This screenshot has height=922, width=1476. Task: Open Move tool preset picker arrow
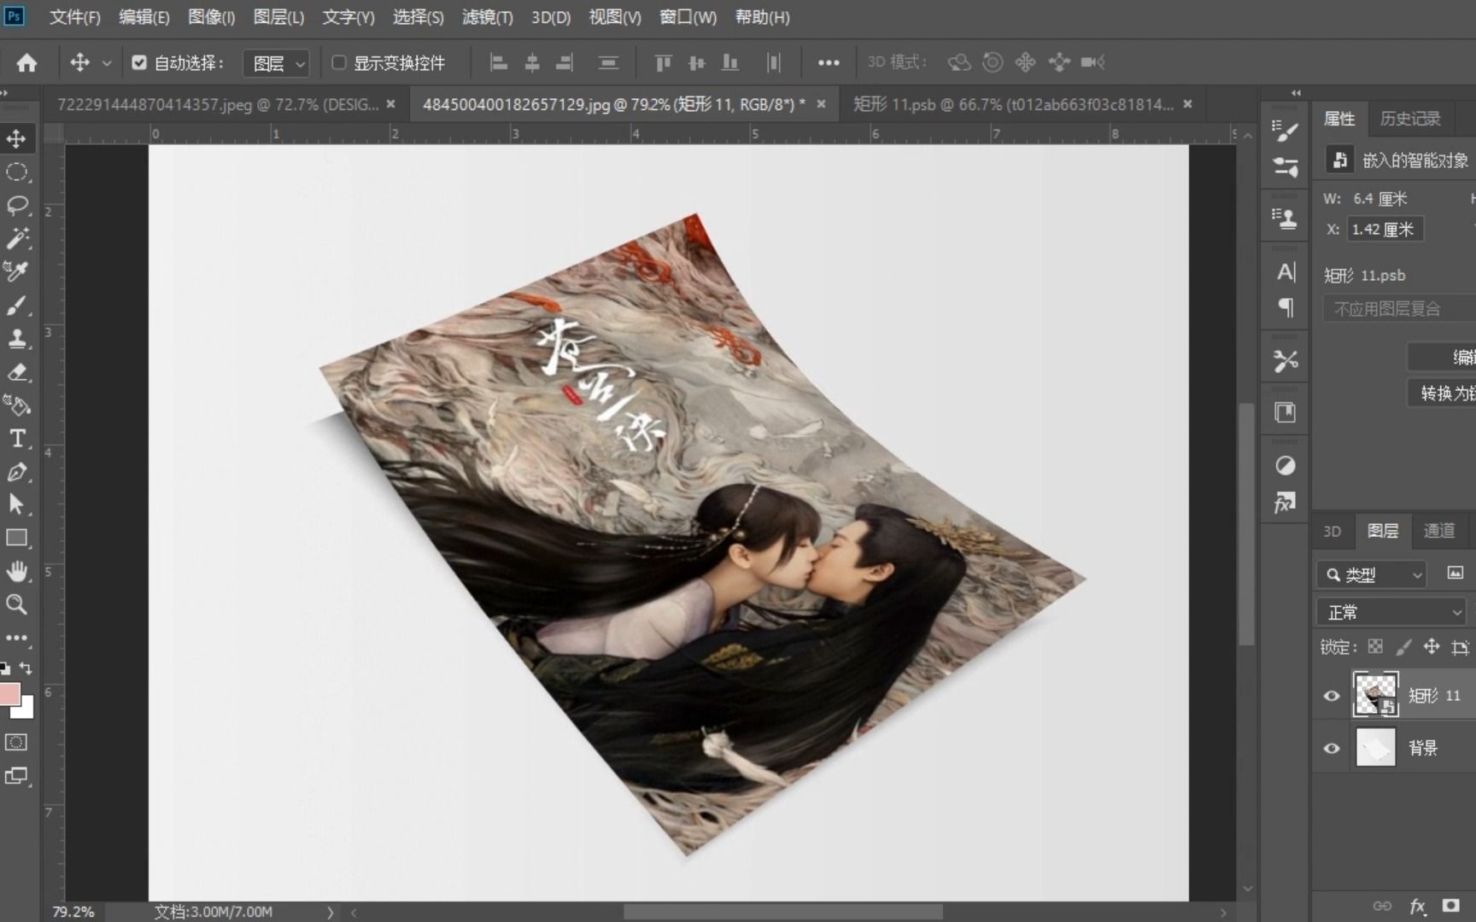pos(107,62)
